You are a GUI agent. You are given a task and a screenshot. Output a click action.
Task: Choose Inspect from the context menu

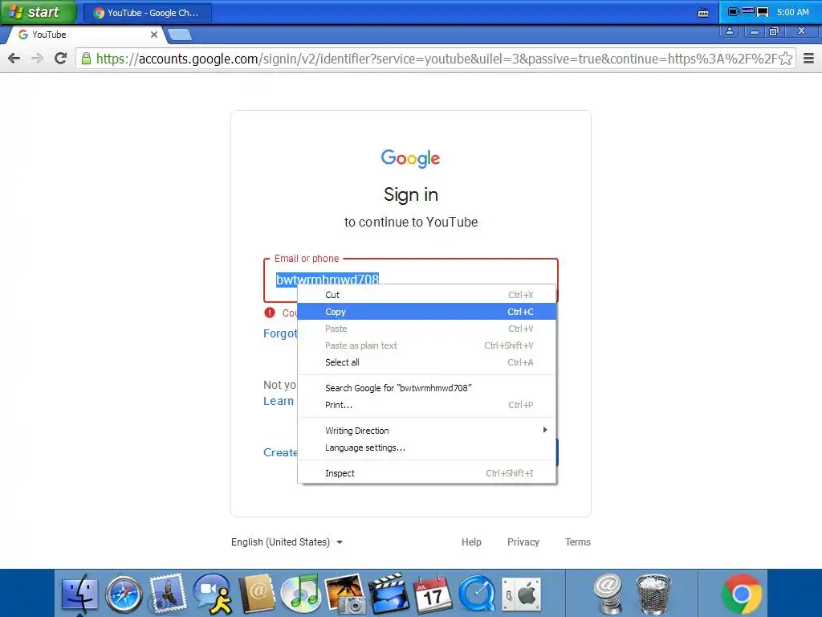coord(427,472)
